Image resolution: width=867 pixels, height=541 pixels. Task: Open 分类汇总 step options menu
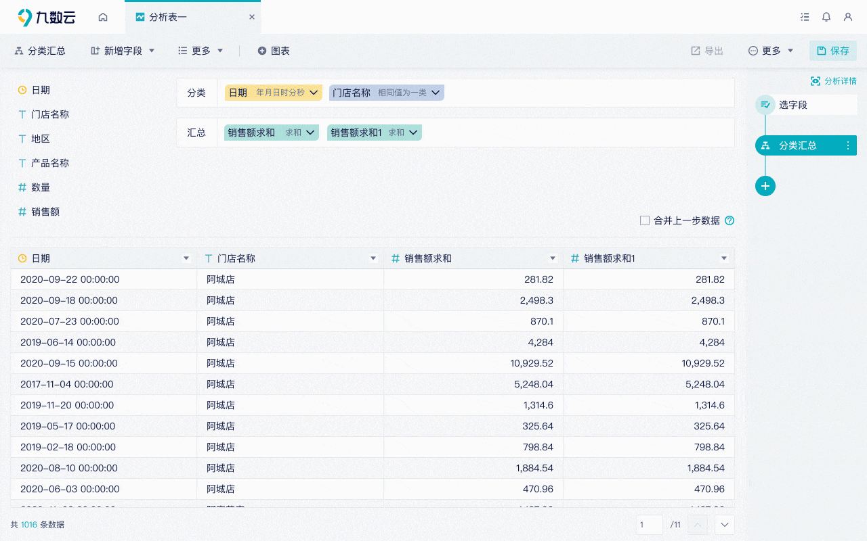pyautogui.click(x=848, y=145)
